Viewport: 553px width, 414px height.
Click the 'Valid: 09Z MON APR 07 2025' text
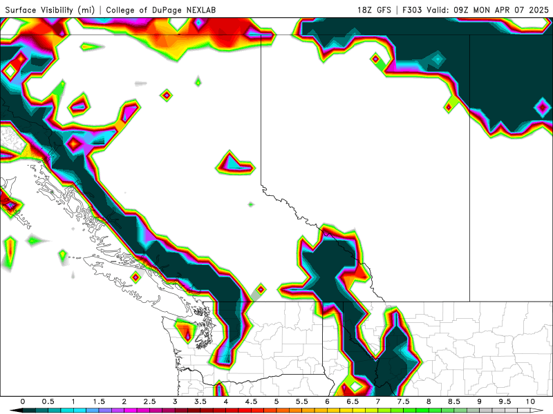click(488, 10)
